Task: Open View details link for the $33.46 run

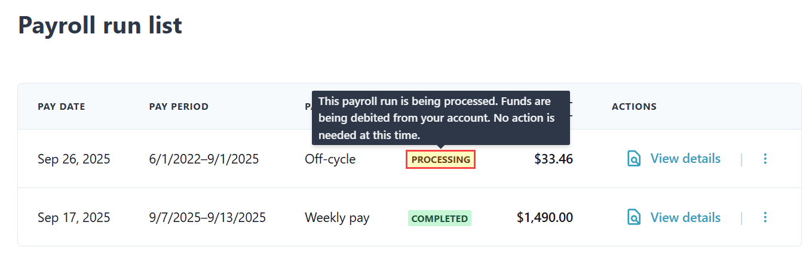Action: [x=685, y=159]
